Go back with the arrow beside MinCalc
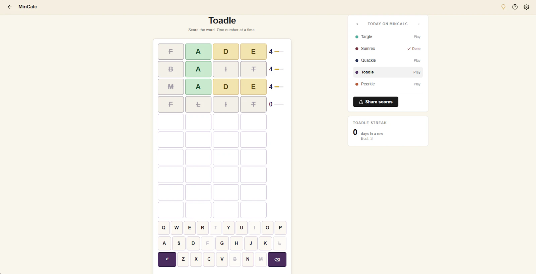536x274 pixels. coord(10,7)
